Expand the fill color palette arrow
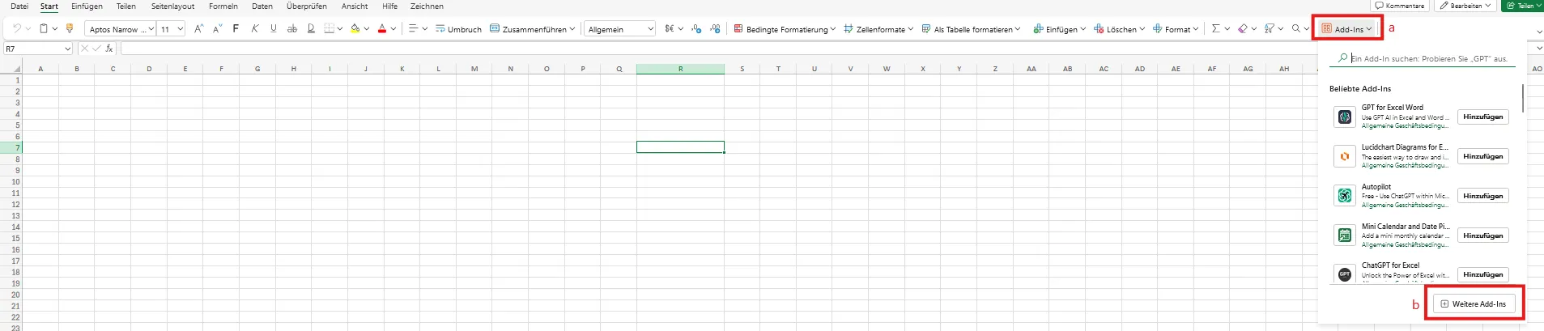 pos(366,28)
